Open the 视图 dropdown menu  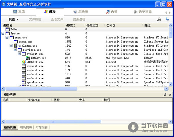(x=13, y=19)
